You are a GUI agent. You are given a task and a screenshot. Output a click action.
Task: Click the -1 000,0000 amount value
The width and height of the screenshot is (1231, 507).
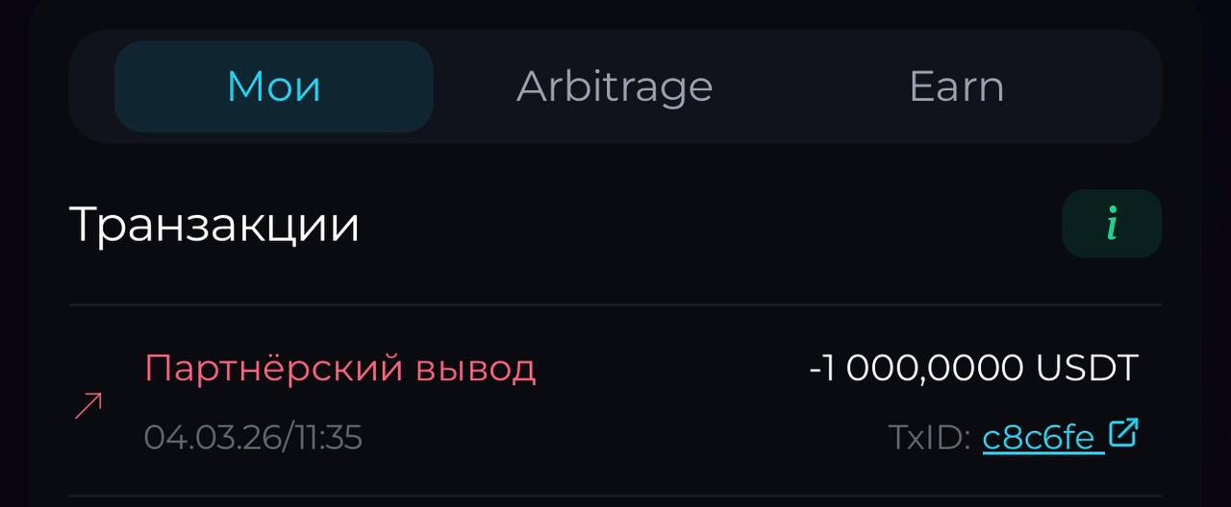coord(917,367)
